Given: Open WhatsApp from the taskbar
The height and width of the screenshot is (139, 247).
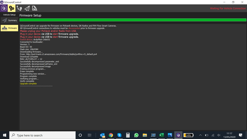Looking at the screenshot, I should (x=136, y=135).
